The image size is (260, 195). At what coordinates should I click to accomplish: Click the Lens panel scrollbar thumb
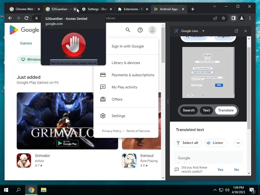tap(249, 88)
